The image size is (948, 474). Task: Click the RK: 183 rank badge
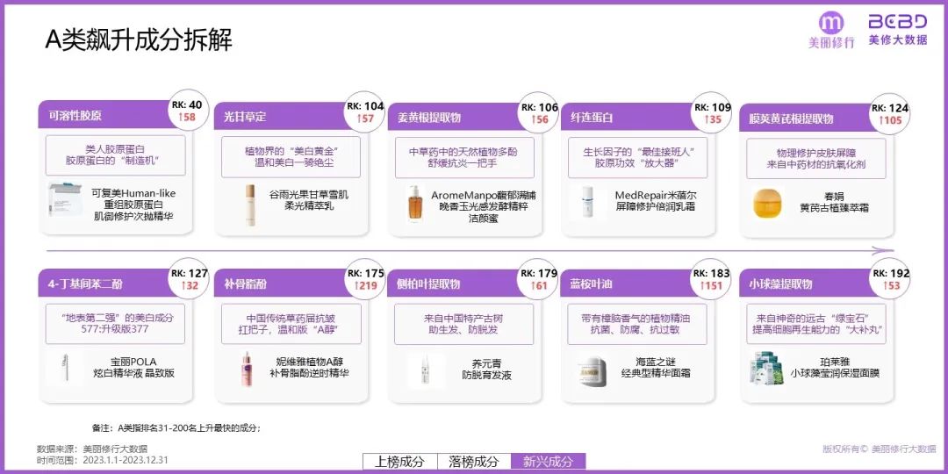pyautogui.click(x=712, y=279)
